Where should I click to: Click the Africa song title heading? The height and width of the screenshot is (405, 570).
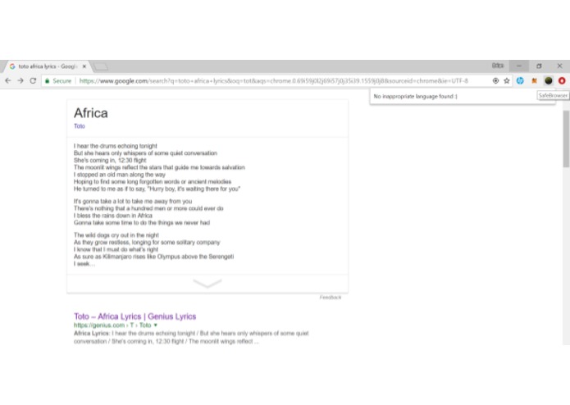[91, 113]
